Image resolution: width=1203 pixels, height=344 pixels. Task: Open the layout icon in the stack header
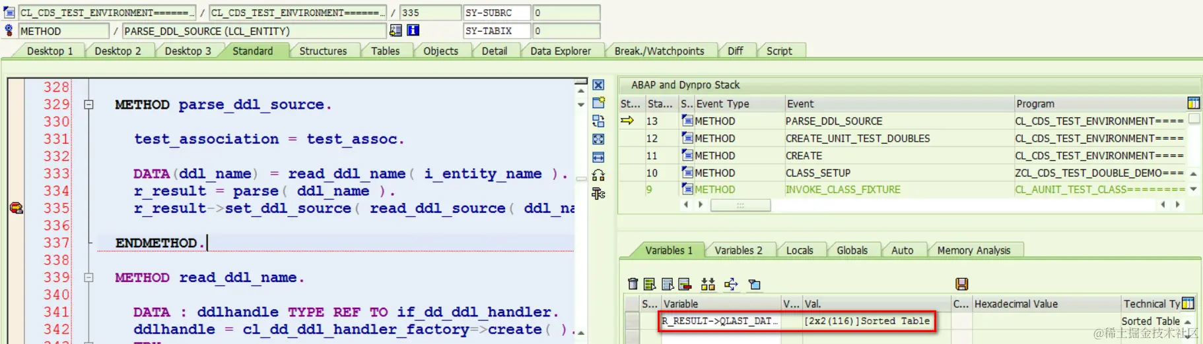pos(1193,103)
